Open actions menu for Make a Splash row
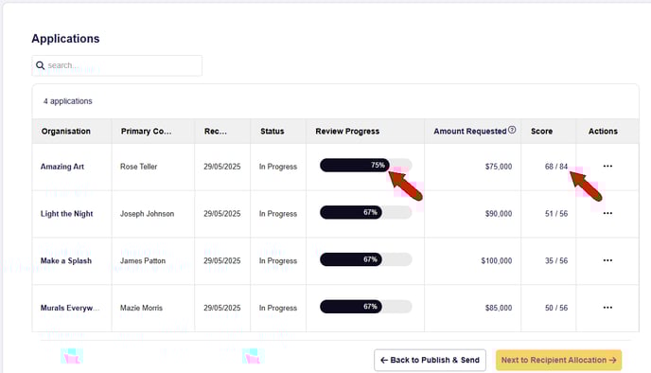The image size is (651, 373). pos(607,260)
